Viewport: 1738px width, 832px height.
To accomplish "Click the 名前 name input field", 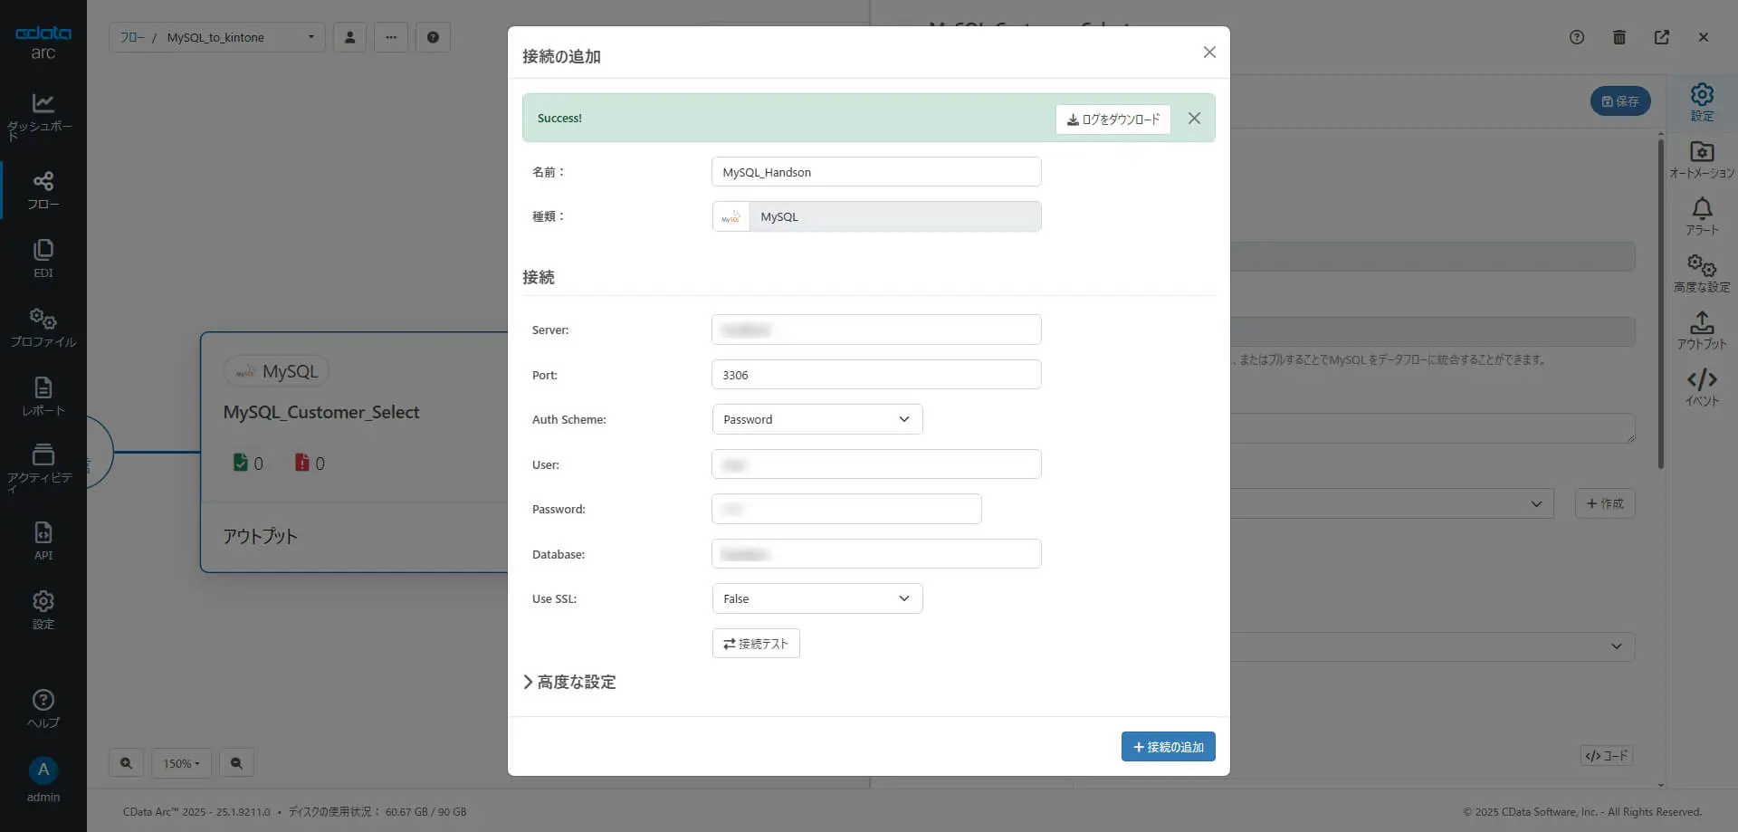I will pos(876,172).
